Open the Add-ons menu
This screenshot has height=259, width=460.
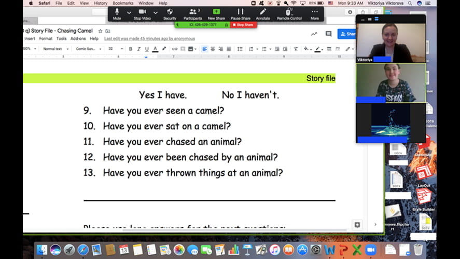tap(78, 38)
